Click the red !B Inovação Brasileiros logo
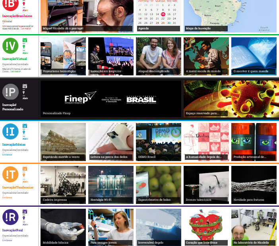 (x=10, y=4)
